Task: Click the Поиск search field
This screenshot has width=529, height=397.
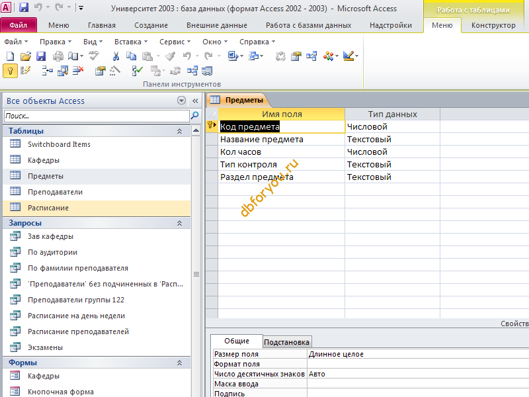Action: [x=97, y=116]
